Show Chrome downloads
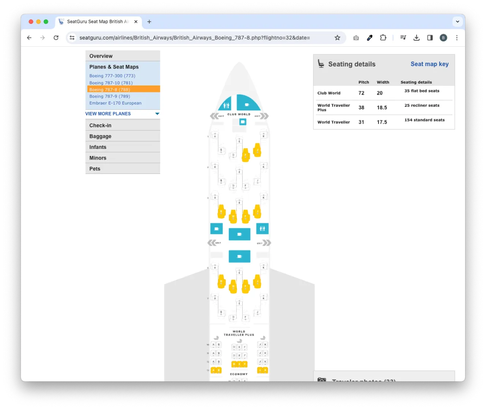 [x=417, y=38]
